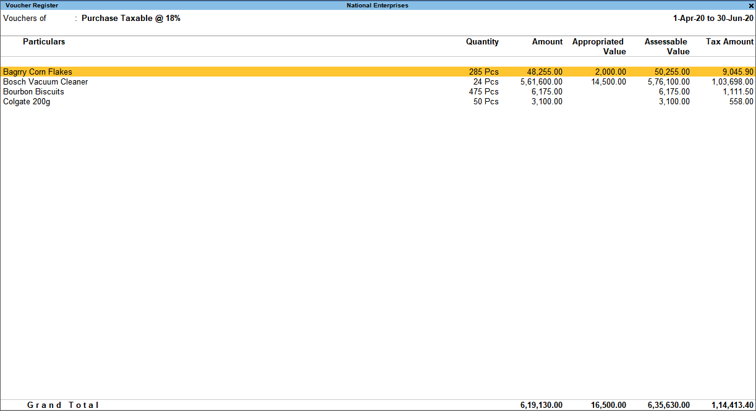
Task: Click Bourbon Biscuits amount 6,175.00
Action: tap(547, 91)
